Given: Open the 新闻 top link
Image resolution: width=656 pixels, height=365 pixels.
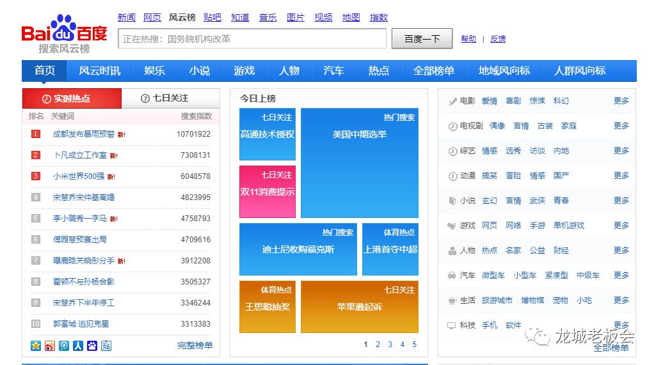Looking at the screenshot, I should coord(126,17).
